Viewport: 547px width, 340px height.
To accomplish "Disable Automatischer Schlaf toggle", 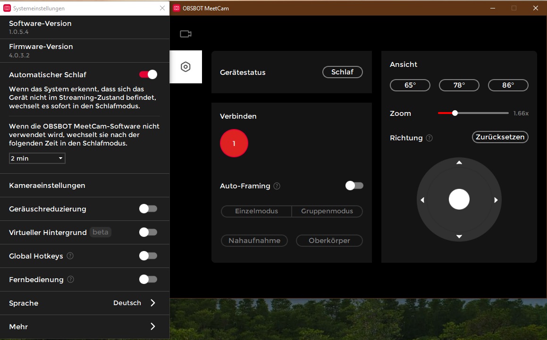I will tap(148, 74).
